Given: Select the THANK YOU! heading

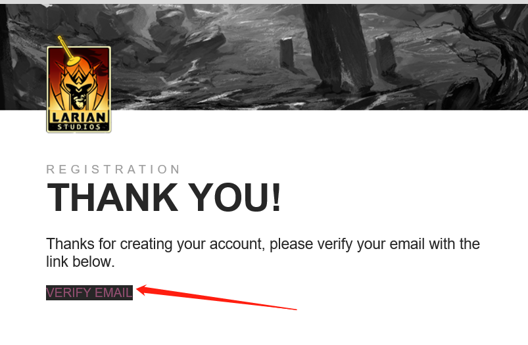Looking at the screenshot, I should point(164,197).
